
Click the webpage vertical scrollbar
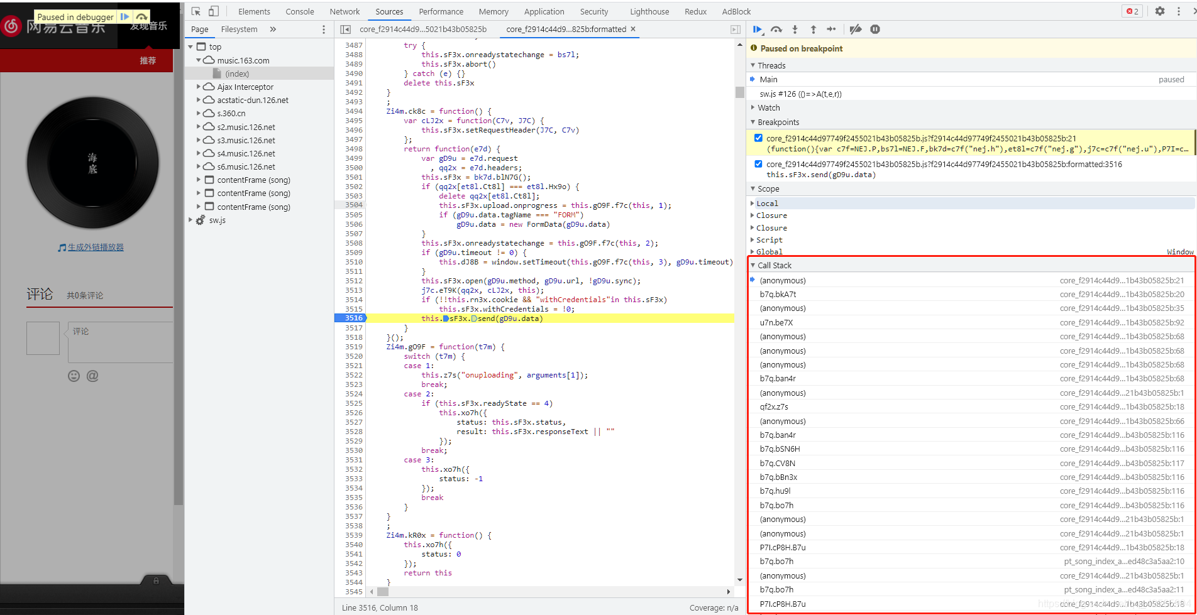pos(179,289)
